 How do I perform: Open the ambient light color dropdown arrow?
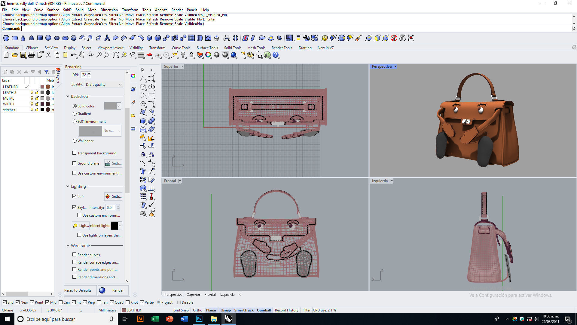[x=120, y=226]
